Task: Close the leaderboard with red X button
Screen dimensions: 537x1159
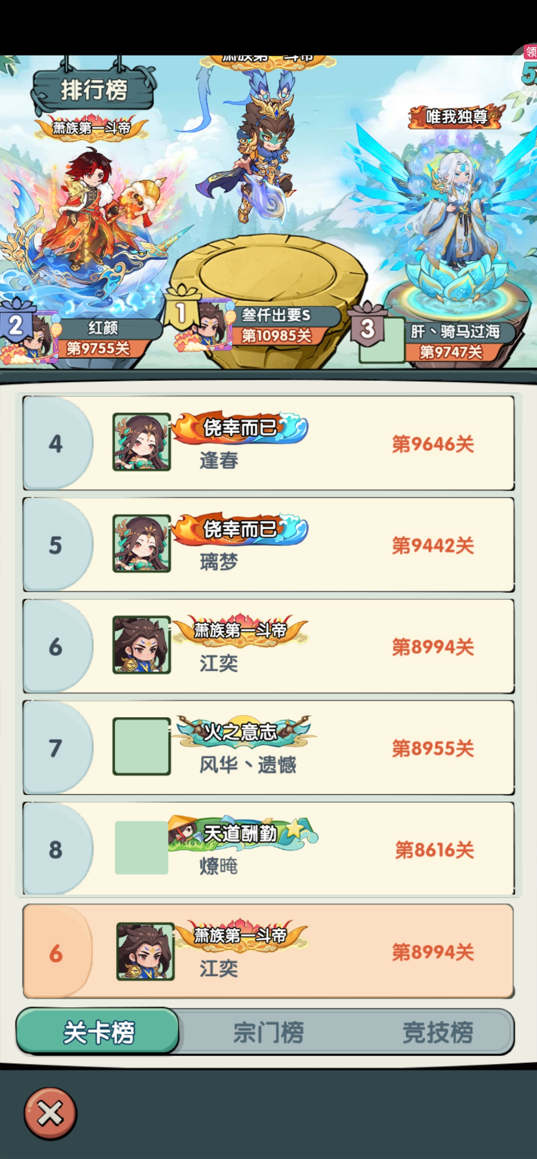Action: pos(50,1113)
